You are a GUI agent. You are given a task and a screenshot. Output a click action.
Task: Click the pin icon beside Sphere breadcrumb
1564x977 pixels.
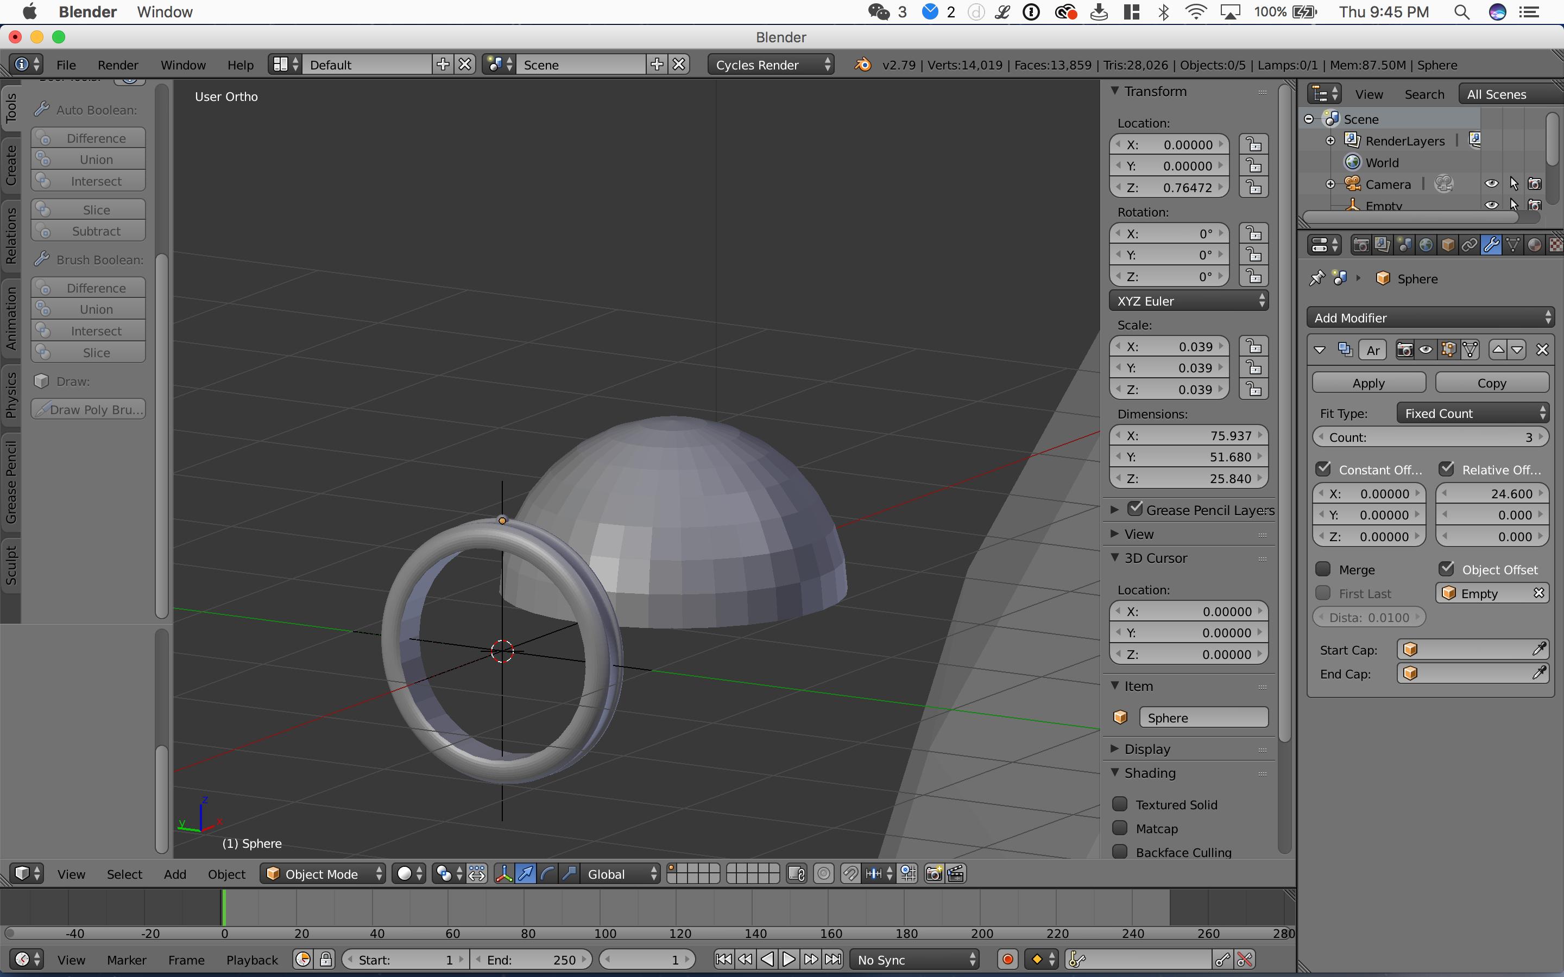[1316, 278]
